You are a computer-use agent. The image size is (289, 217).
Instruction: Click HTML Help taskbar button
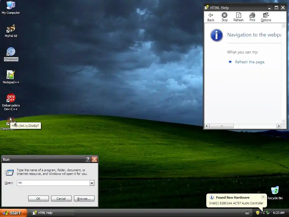[x=52, y=213]
